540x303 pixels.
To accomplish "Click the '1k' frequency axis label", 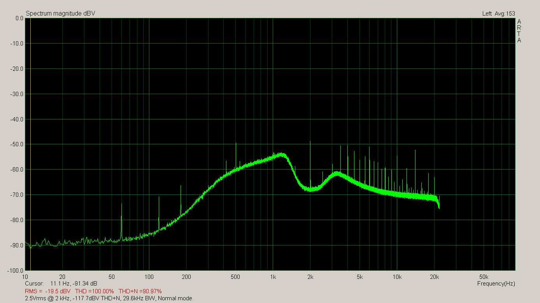I will tap(273, 277).
